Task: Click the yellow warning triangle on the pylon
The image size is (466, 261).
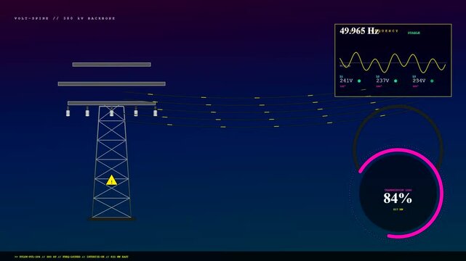Action: 111,181
